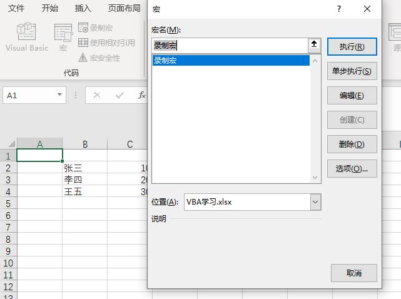Click the 录制宏 ribbon button
Image resolution: width=401 pixels, height=299 pixels.
pos(95,28)
